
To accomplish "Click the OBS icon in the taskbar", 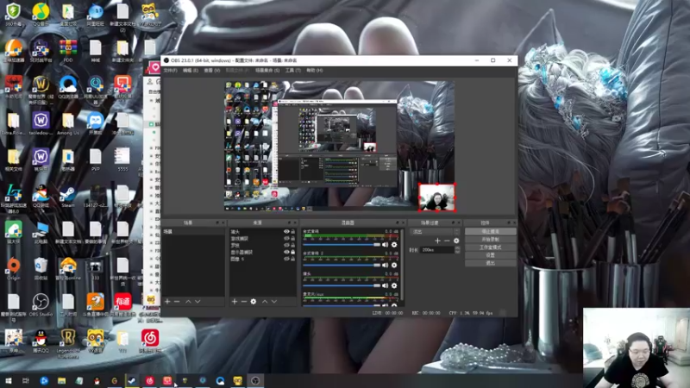I will tap(255, 380).
